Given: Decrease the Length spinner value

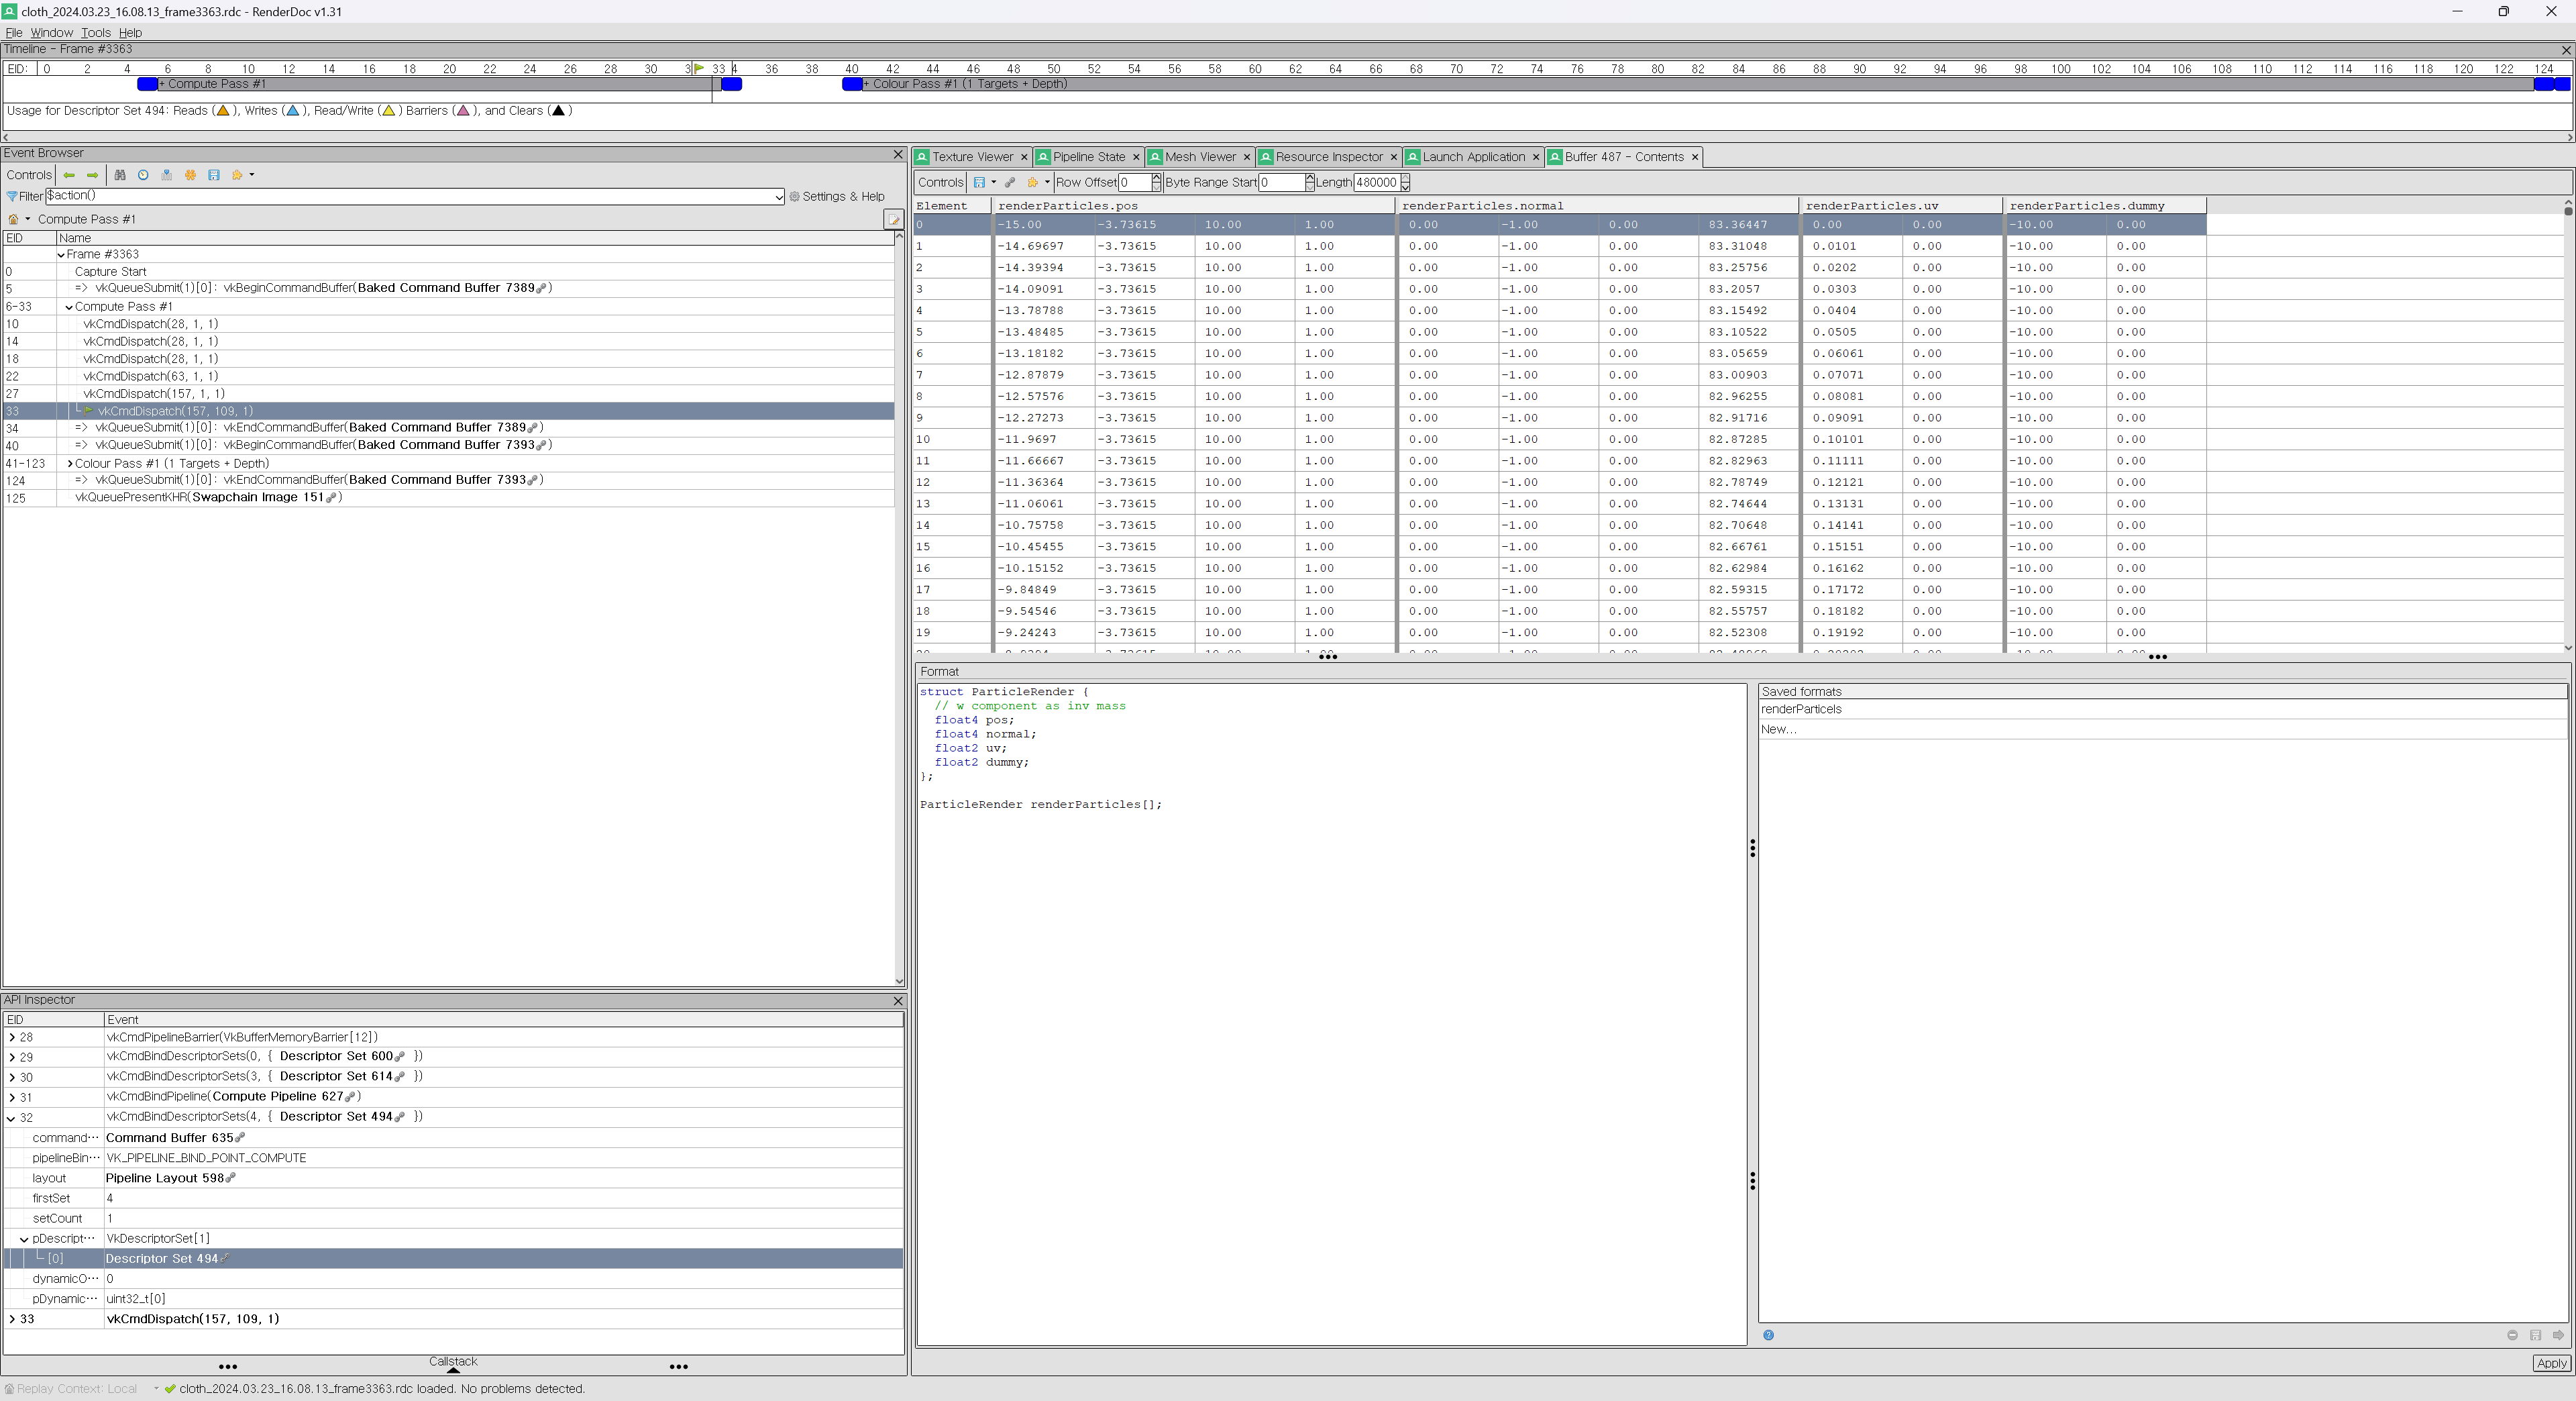Looking at the screenshot, I should pyautogui.click(x=1405, y=188).
